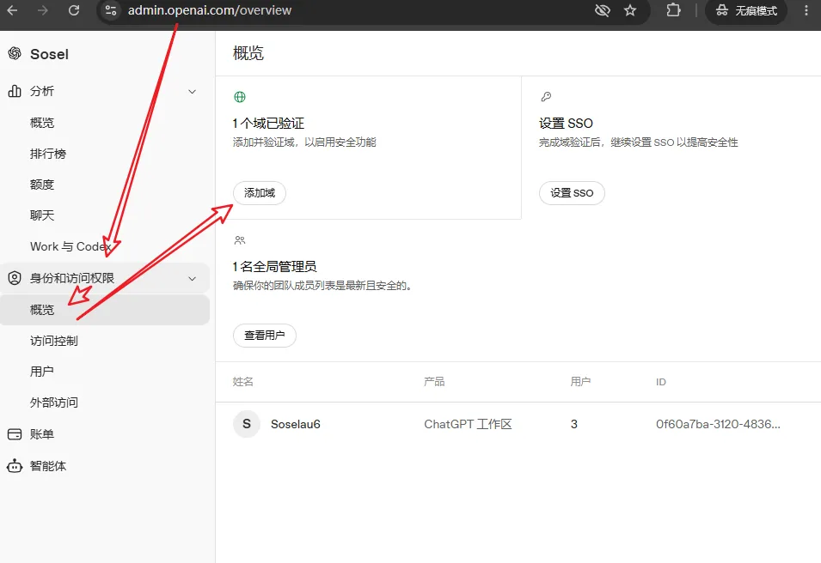
Task: Click the OpenAI logo beside Sosel
Action: [x=15, y=53]
